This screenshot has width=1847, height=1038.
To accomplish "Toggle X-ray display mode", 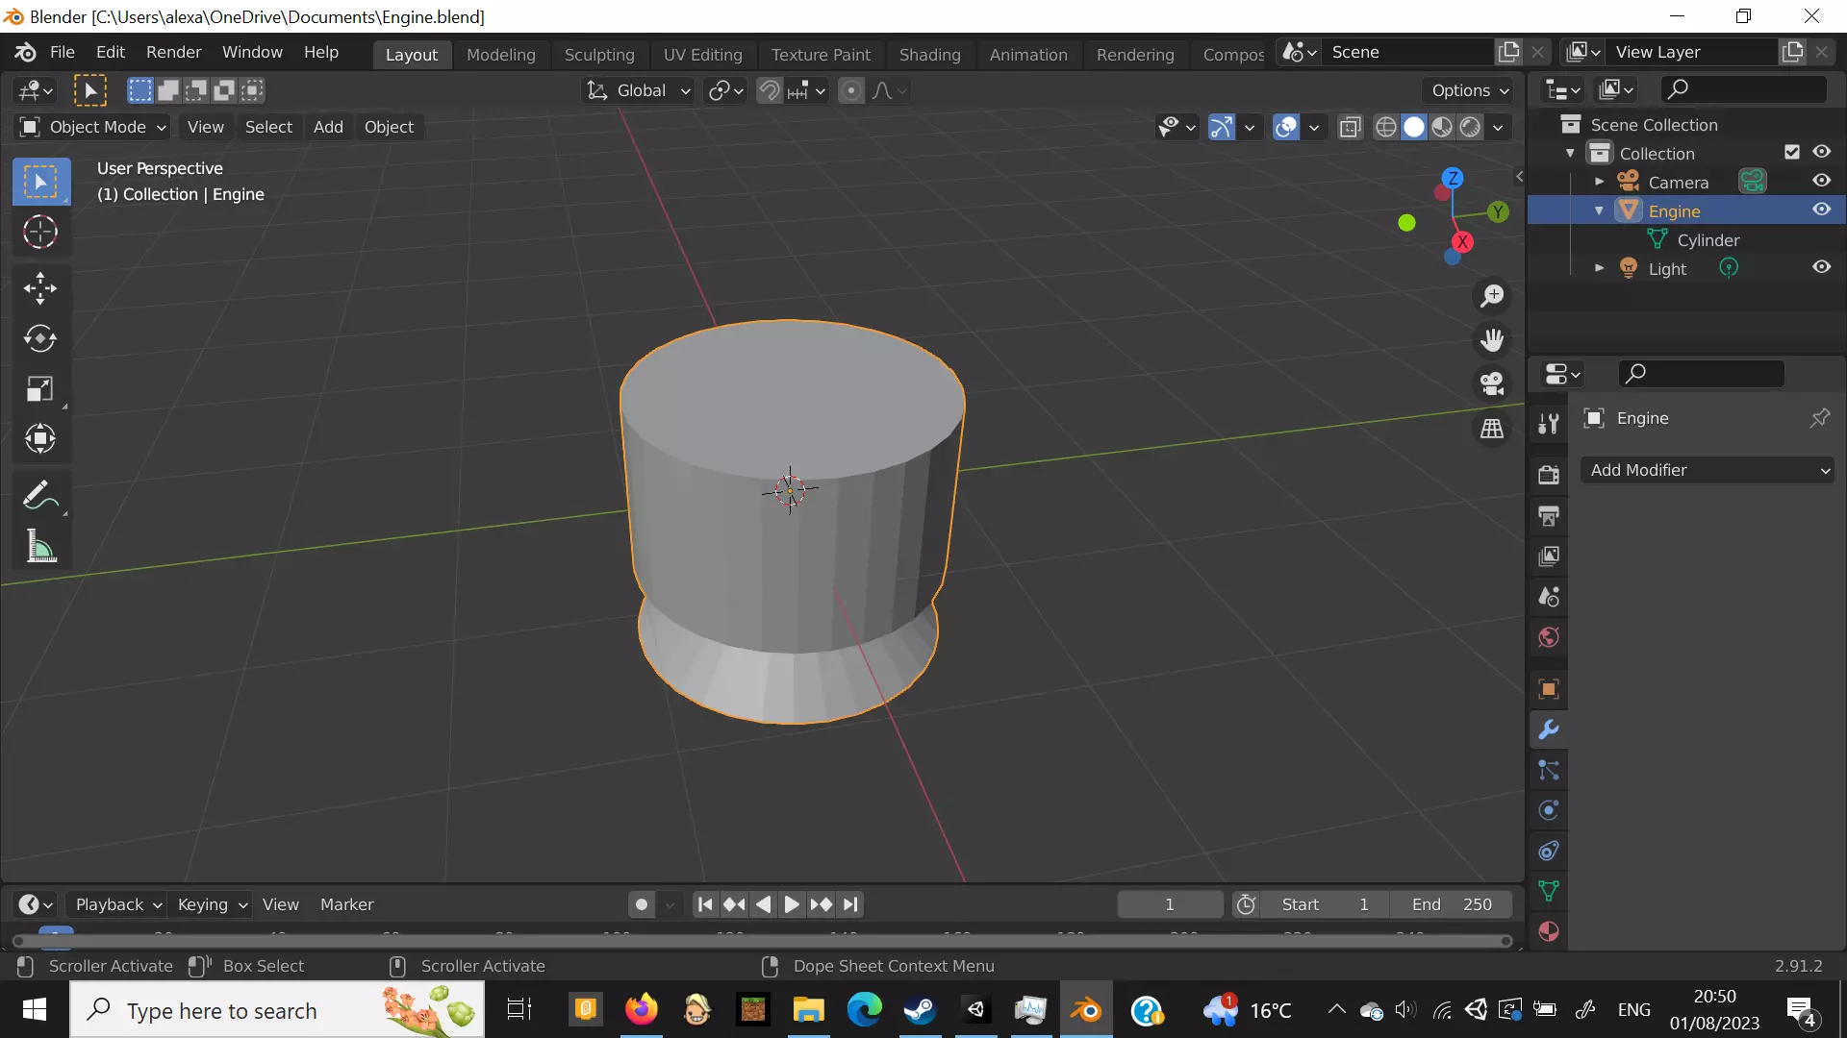I will click(x=1351, y=127).
